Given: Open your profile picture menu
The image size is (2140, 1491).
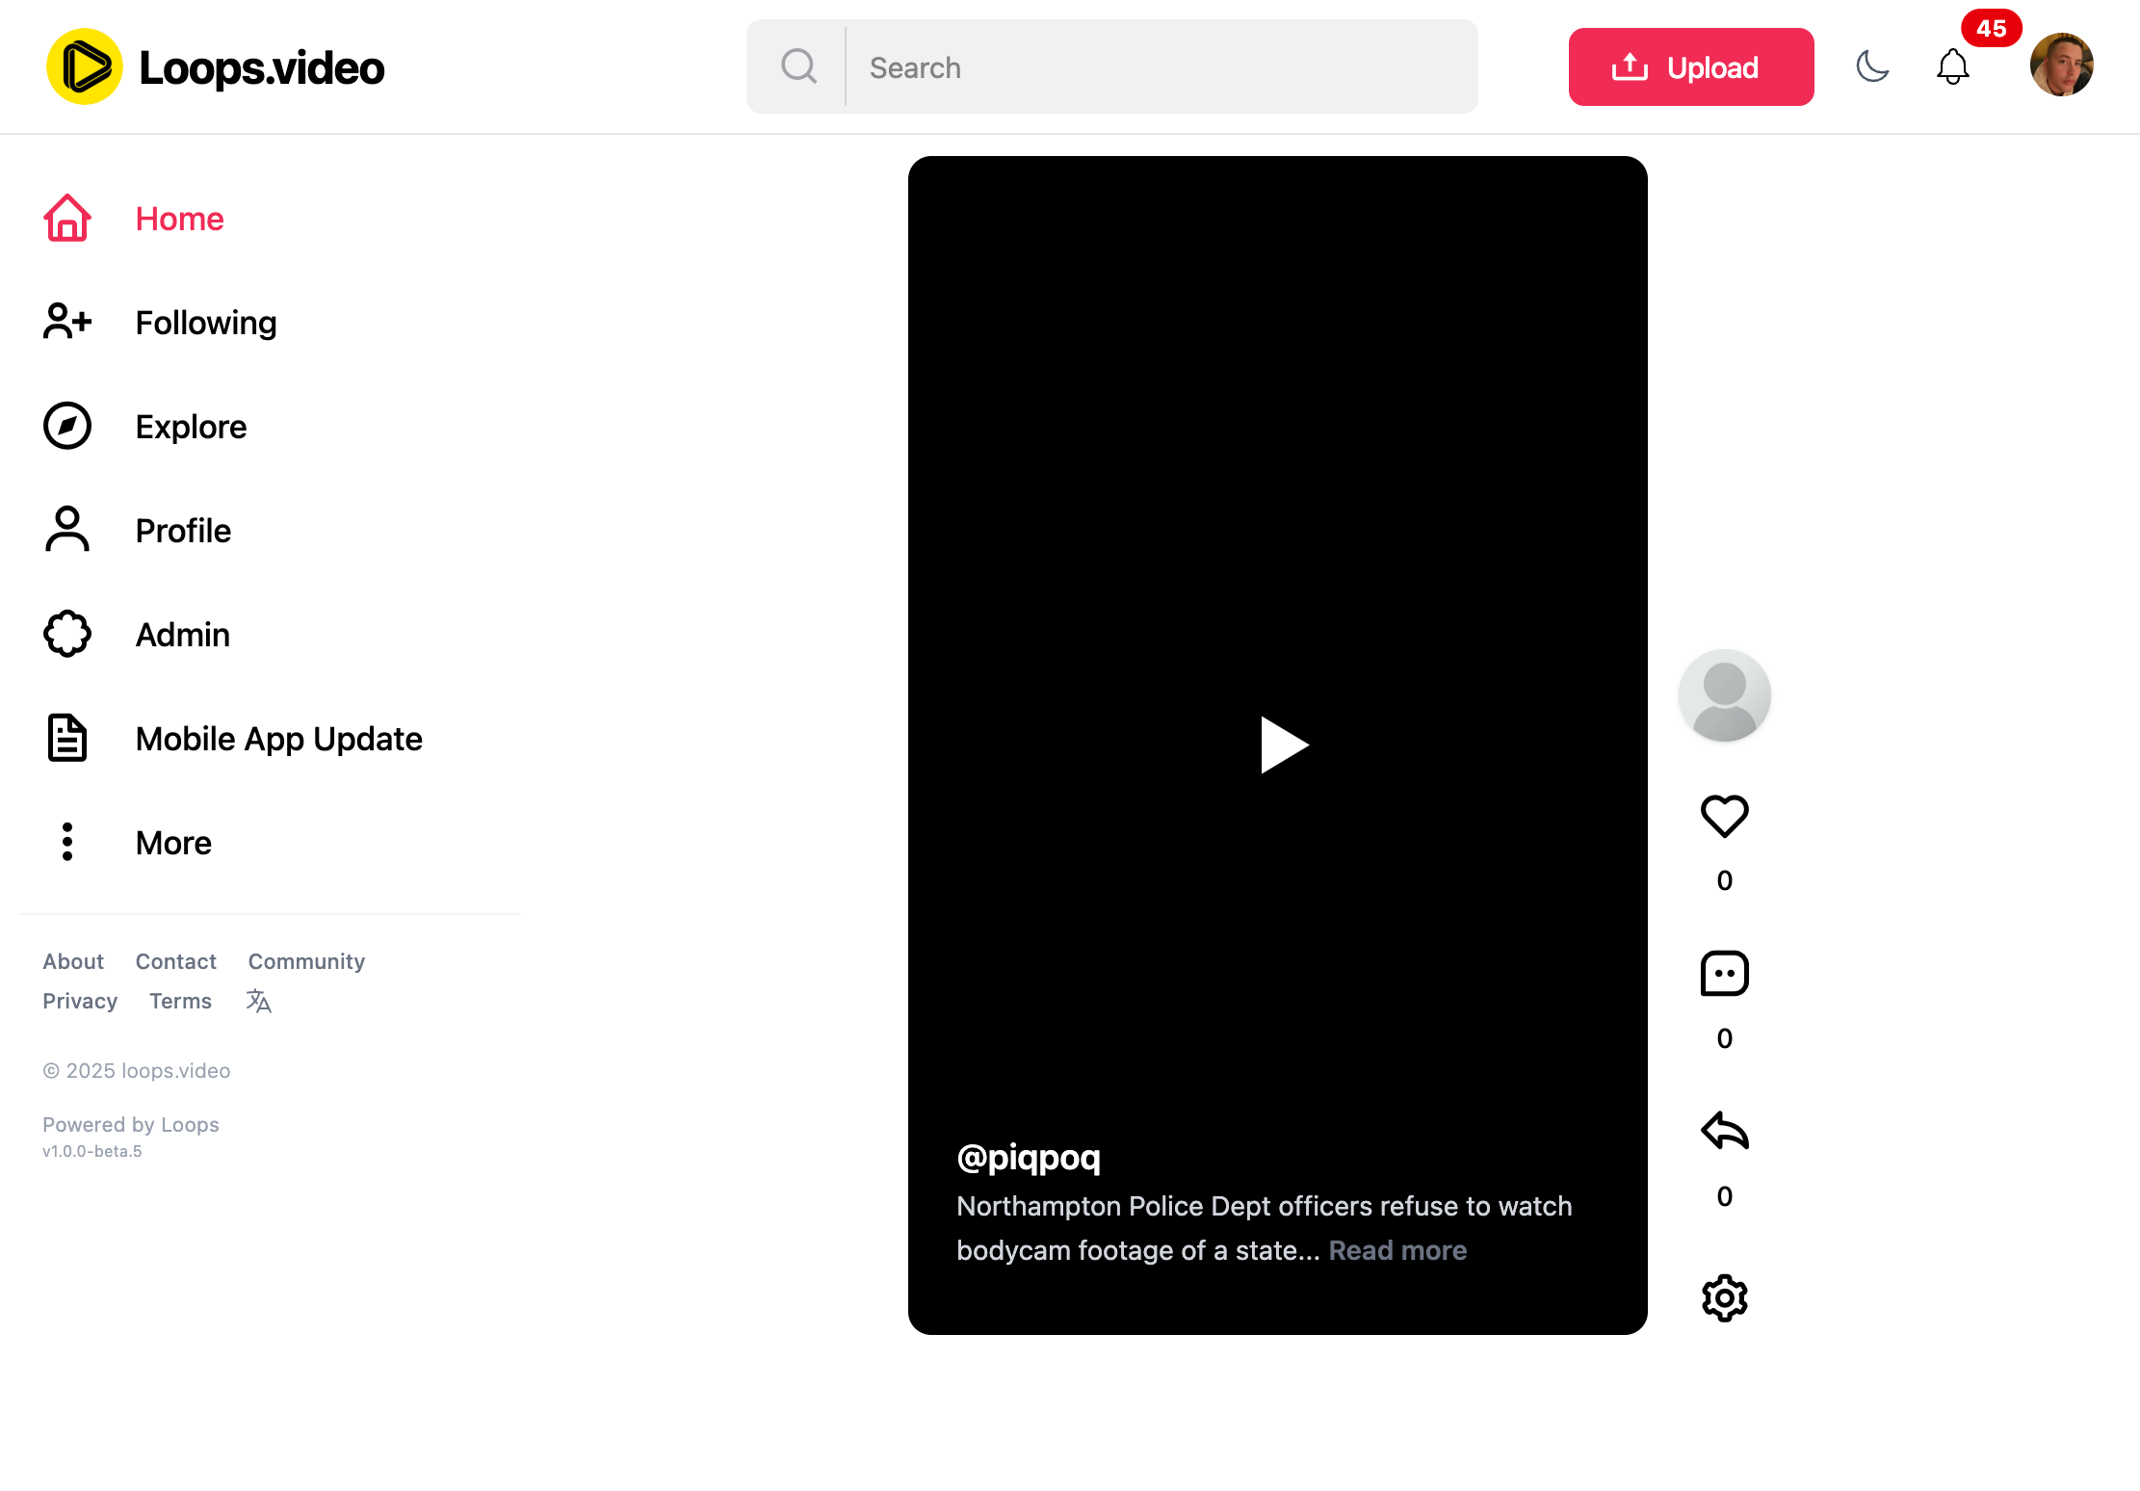Looking at the screenshot, I should pyautogui.click(x=2062, y=65).
